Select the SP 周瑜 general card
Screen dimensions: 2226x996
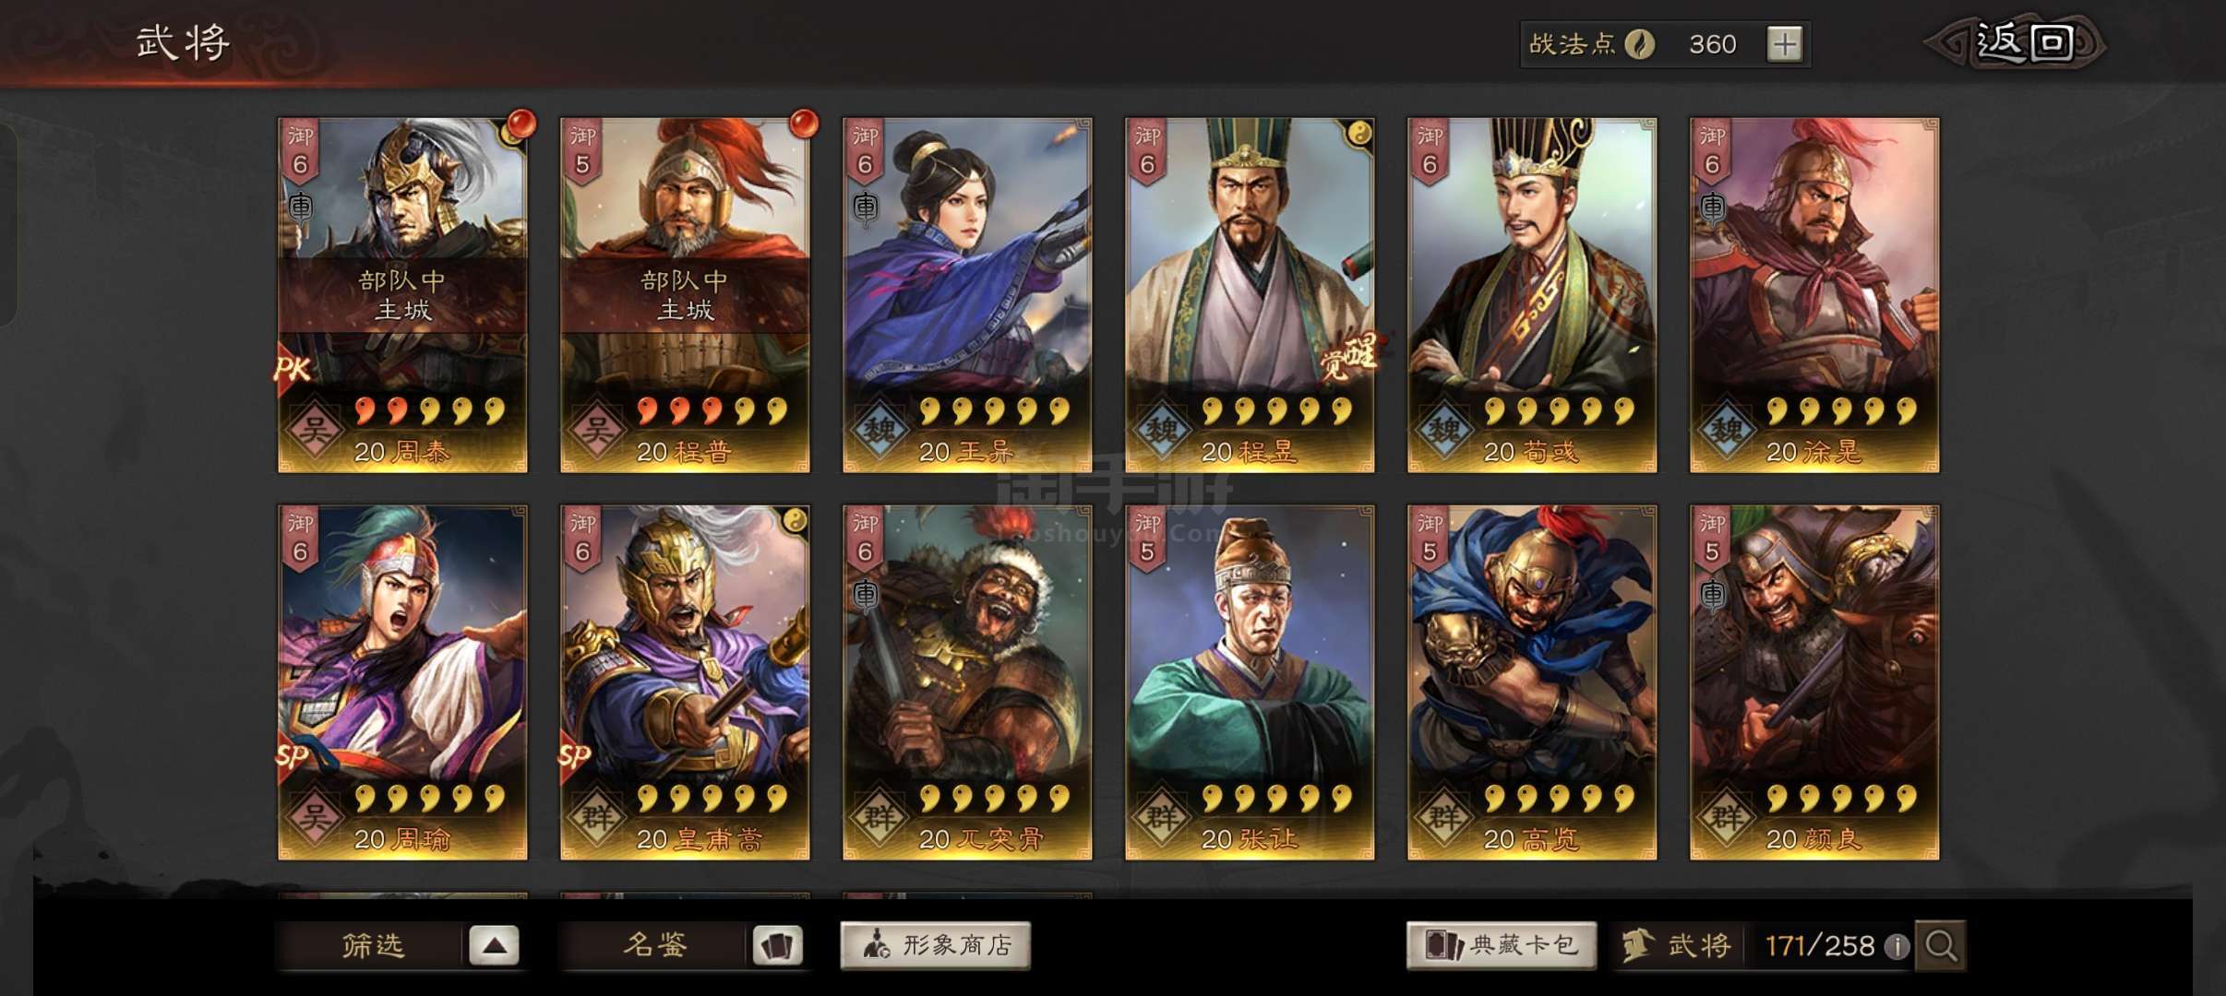[x=402, y=682]
